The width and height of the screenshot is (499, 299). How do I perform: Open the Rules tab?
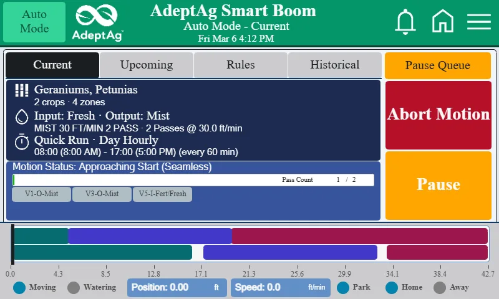pos(241,65)
